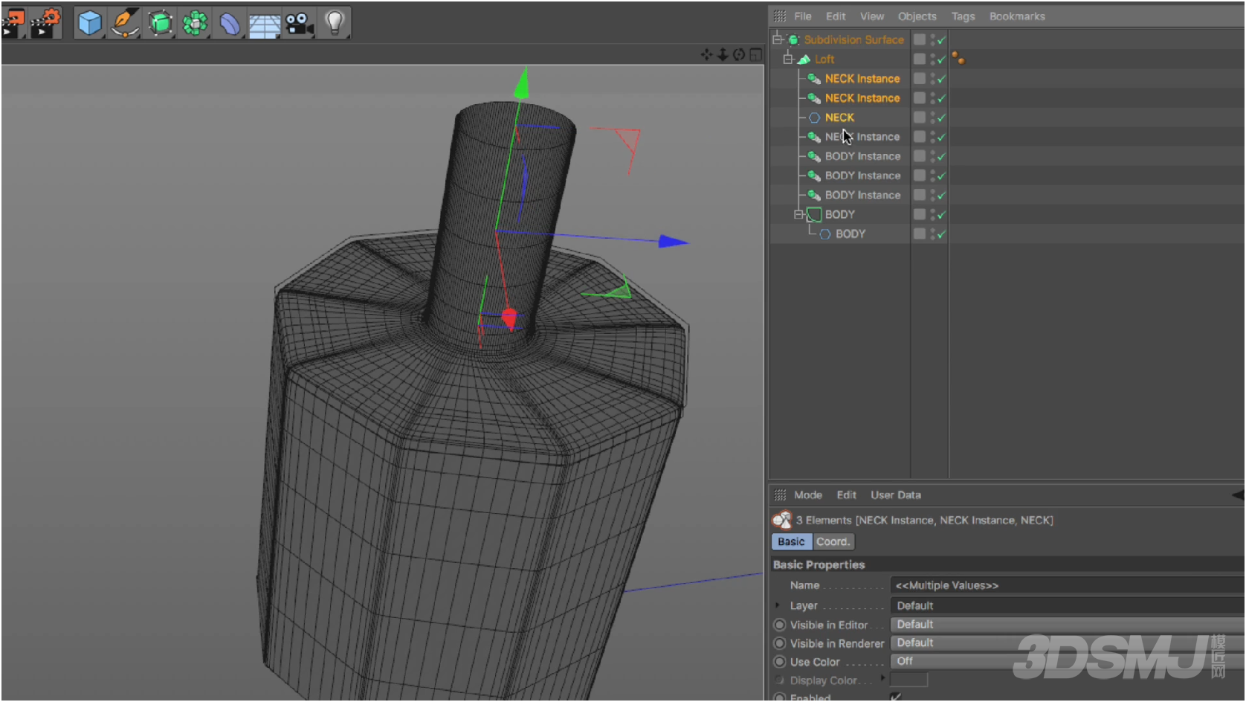1246x702 pixels.
Task: Click the Visible in Renderer keyframe circle
Action: [780, 643]
